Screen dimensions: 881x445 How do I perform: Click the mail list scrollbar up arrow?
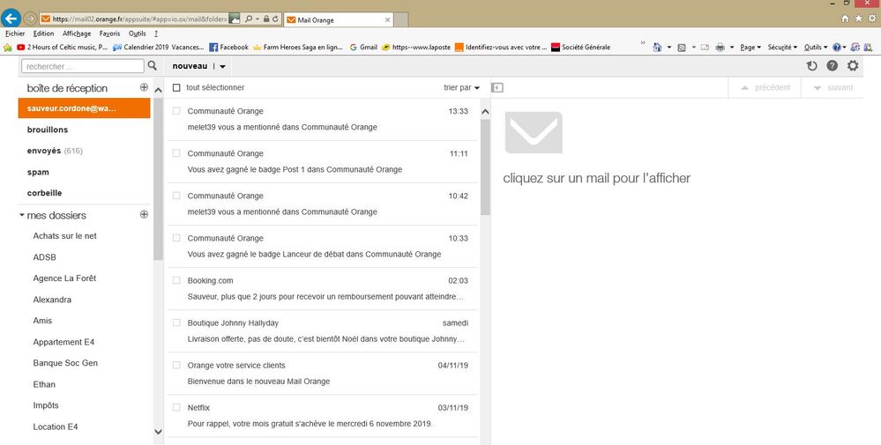coord(485,112)
